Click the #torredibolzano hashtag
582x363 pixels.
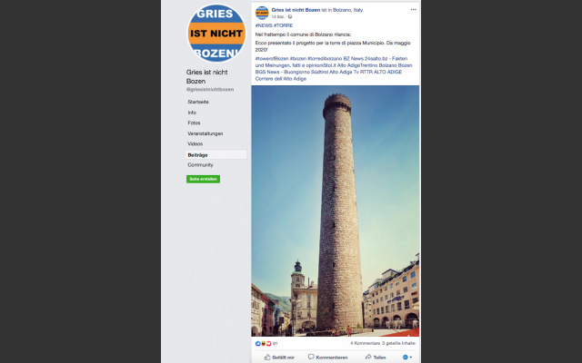(325, 58)
